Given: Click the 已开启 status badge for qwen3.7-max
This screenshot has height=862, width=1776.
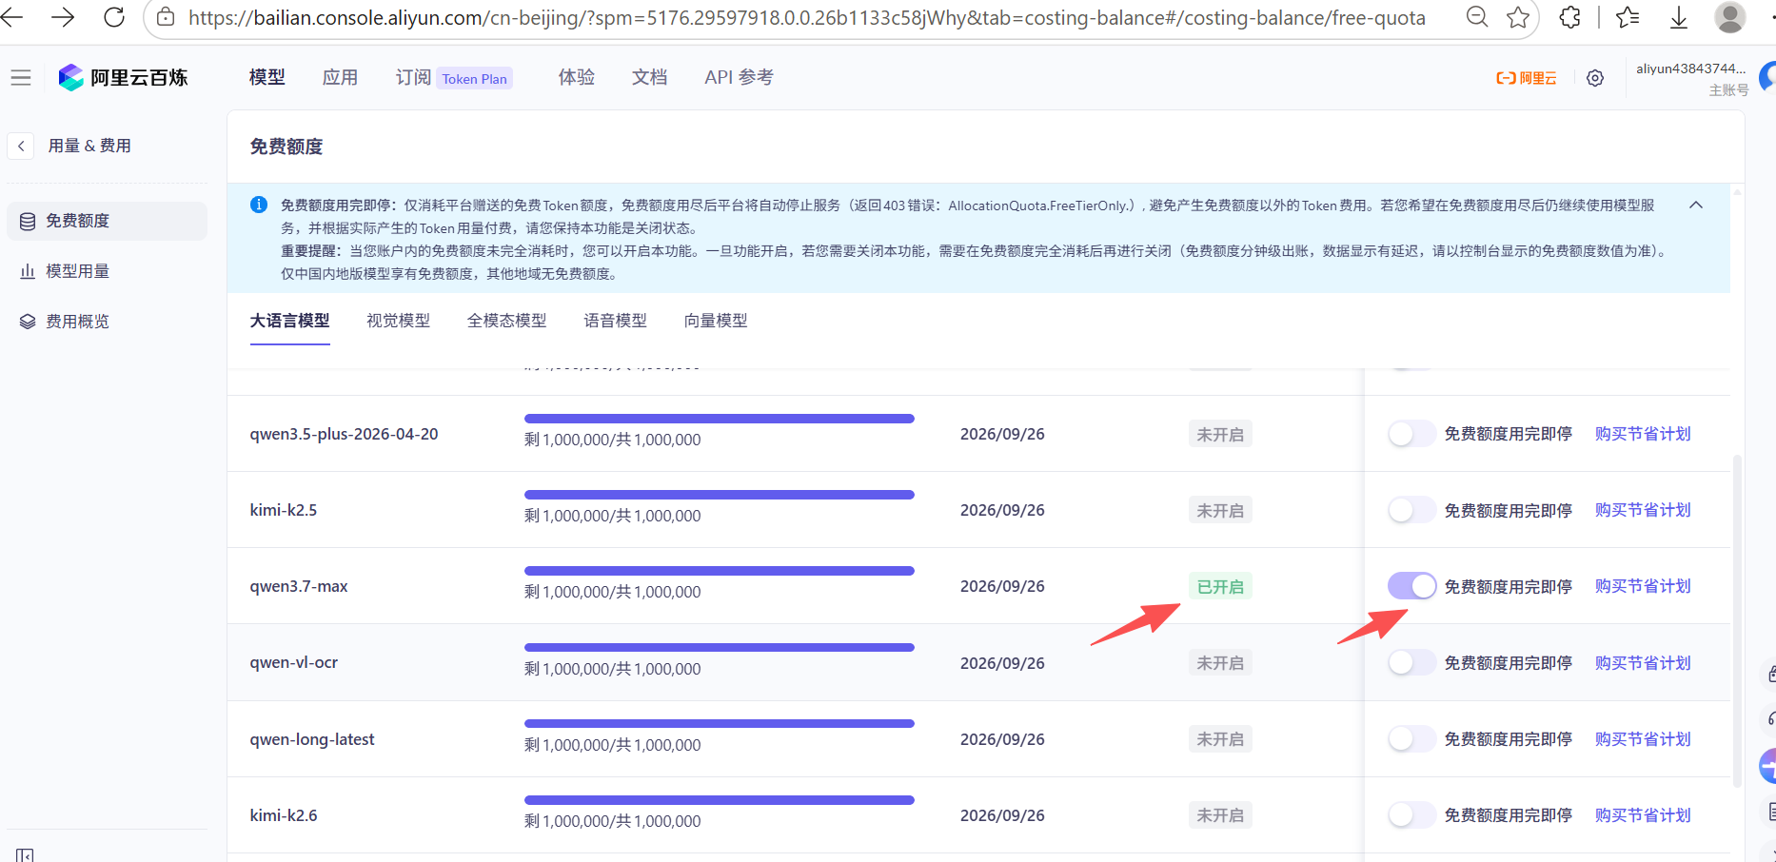Looking at the screenshot, I should [1220, 586].
